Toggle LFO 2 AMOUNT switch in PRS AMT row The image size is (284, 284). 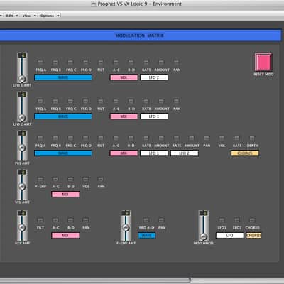(x=192, y=138)
